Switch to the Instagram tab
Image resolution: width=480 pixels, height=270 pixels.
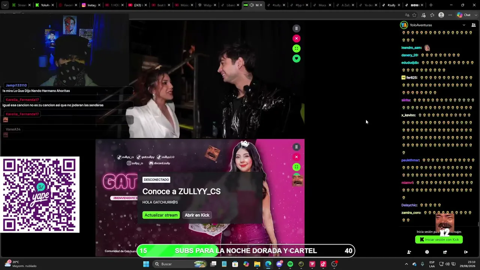pos(91,5)
